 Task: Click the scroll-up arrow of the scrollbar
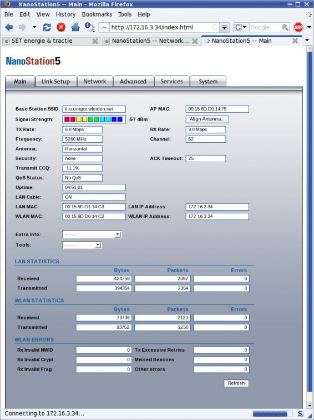310,49
